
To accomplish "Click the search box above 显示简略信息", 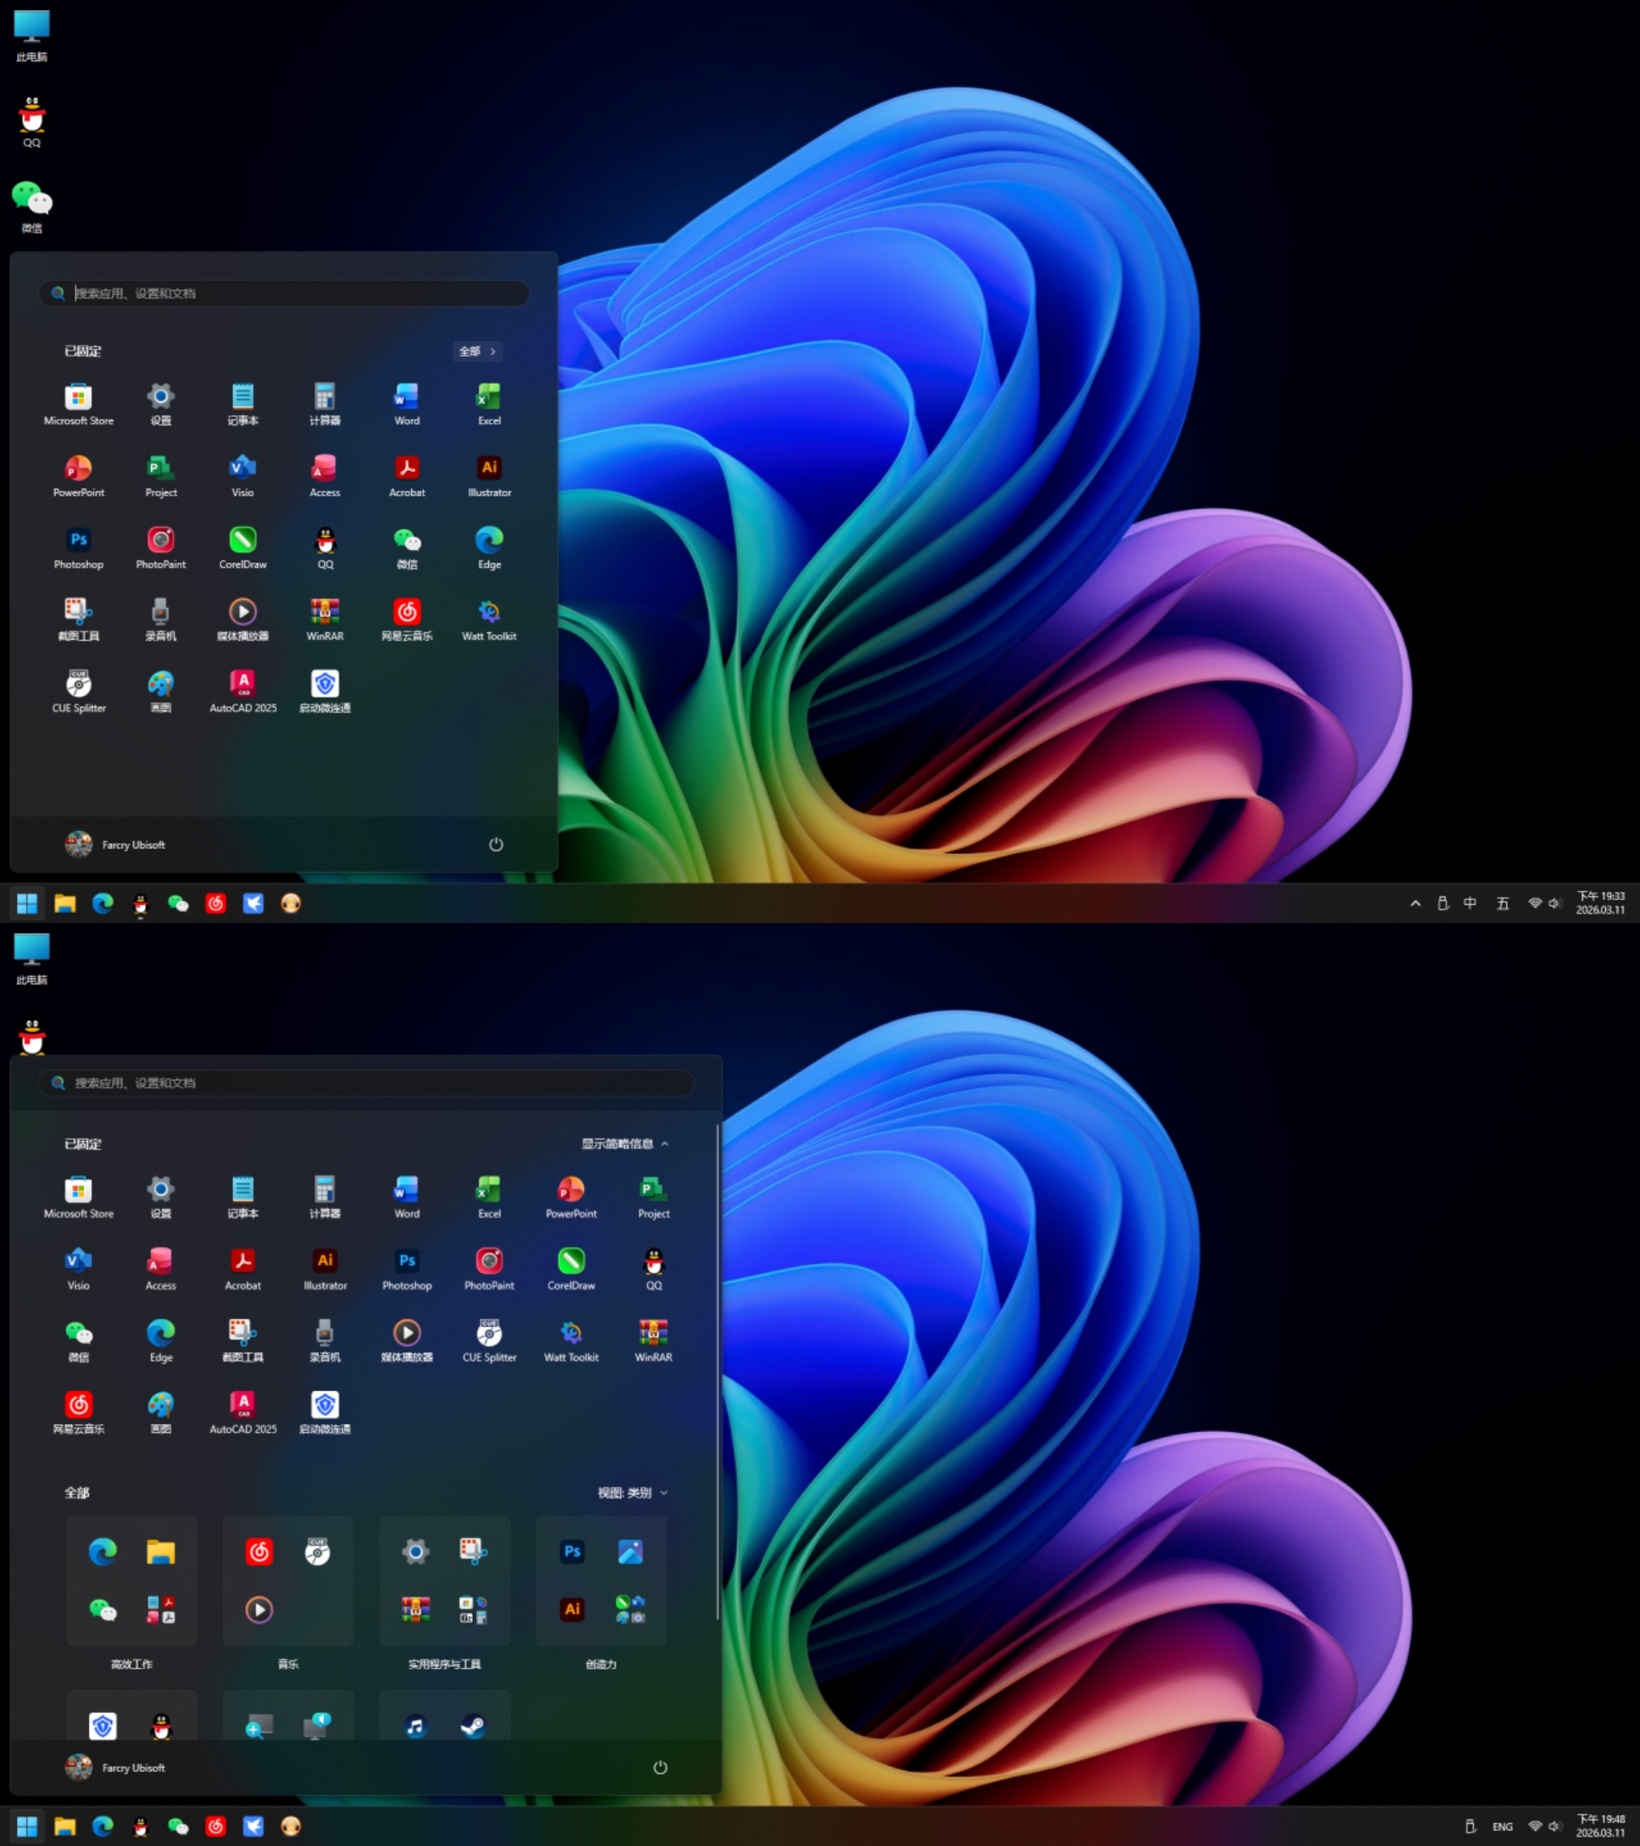I will [366, 1083].
